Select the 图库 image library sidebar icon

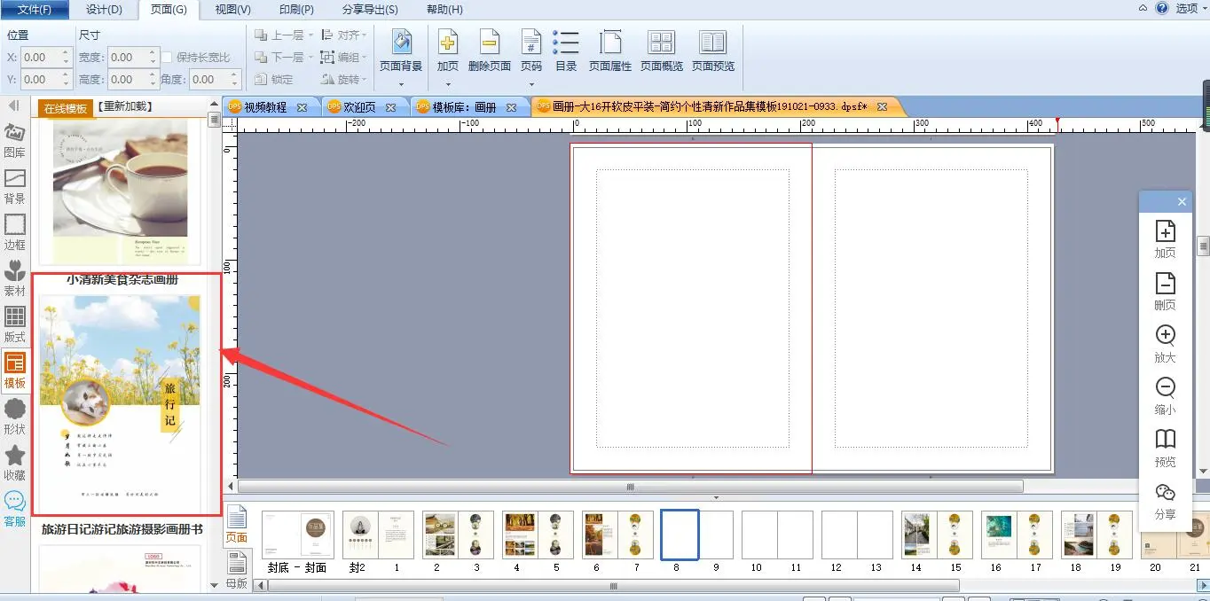pyautogui.click(x=15, y=140)
